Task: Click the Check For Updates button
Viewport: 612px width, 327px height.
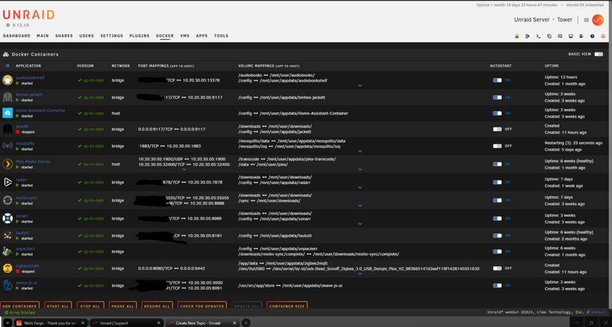Action: 202,306
